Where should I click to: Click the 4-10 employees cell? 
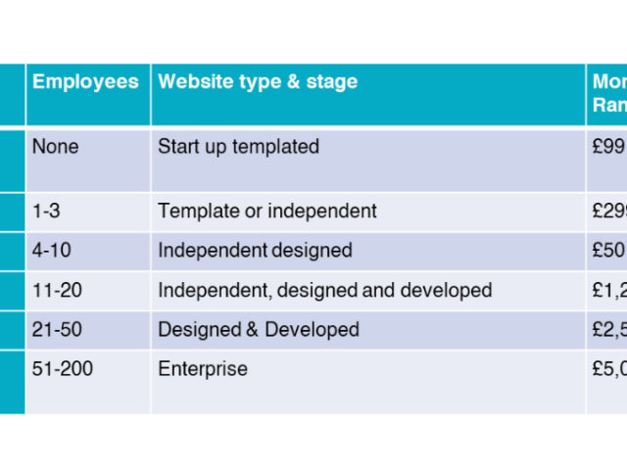(x=52, y=250)
